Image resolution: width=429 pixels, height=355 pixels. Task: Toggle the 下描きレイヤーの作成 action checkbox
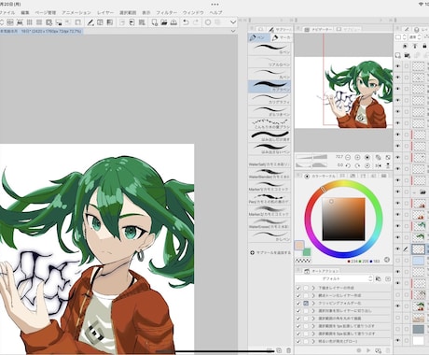pyautogui.click(x=298, y=288)
